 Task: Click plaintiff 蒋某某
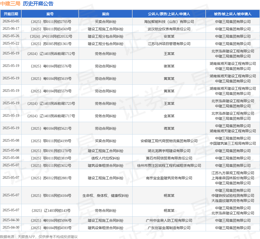click(169, 128)
